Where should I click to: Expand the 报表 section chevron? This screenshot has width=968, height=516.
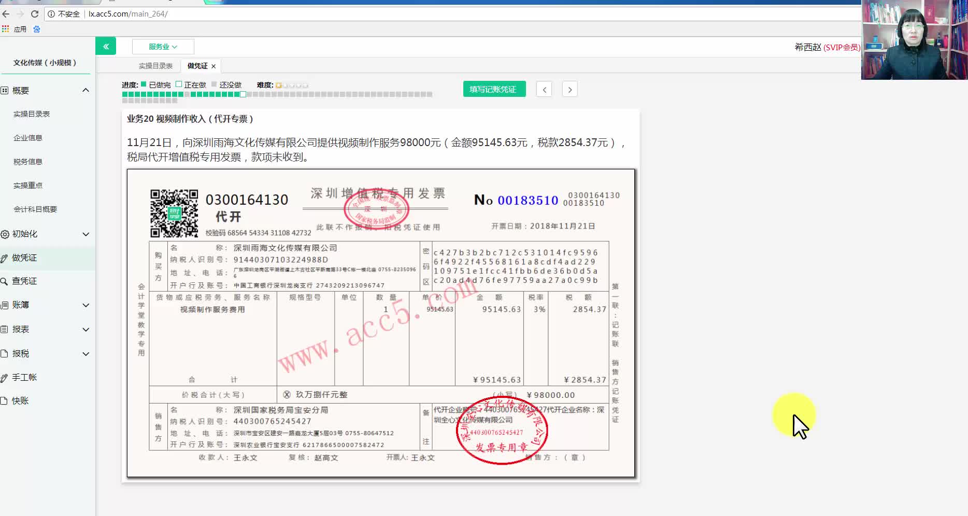point(86,329)
